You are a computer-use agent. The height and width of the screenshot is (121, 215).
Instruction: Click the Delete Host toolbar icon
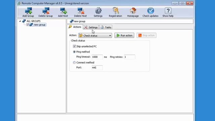(81, 11)
